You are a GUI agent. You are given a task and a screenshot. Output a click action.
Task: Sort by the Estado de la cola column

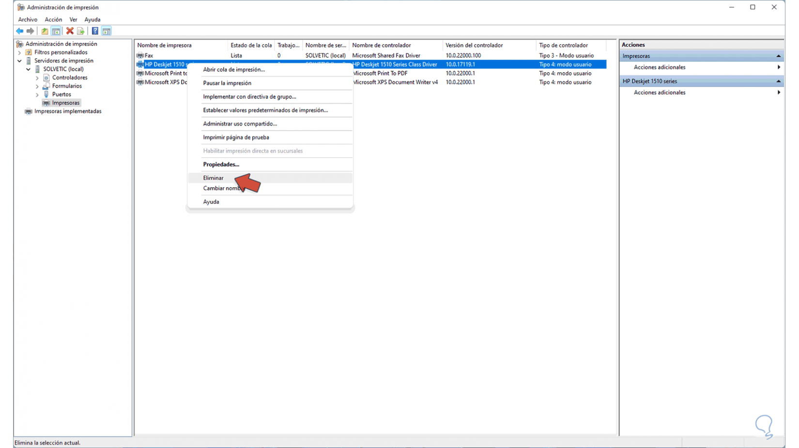click(251, 45)
